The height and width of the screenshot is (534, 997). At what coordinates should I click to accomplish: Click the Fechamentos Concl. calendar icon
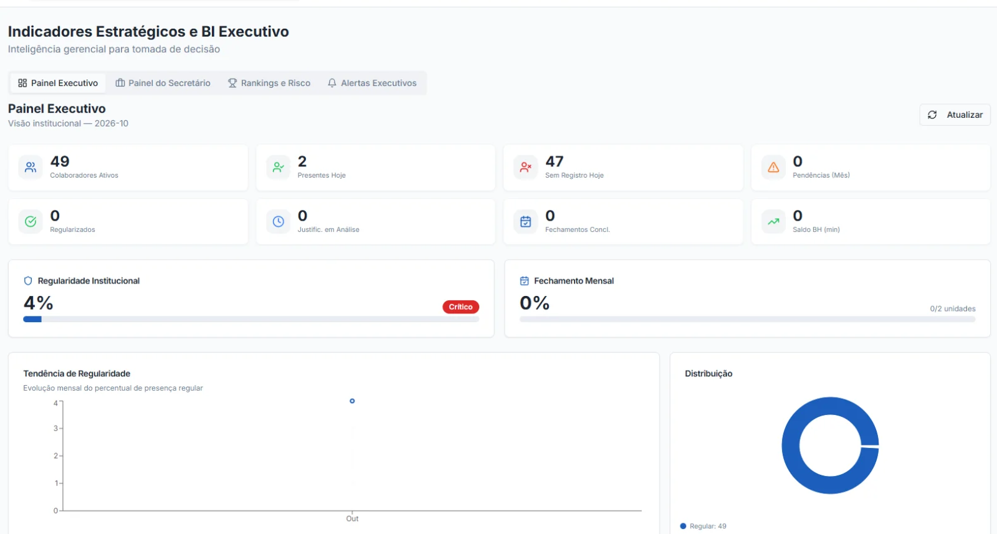526,221
